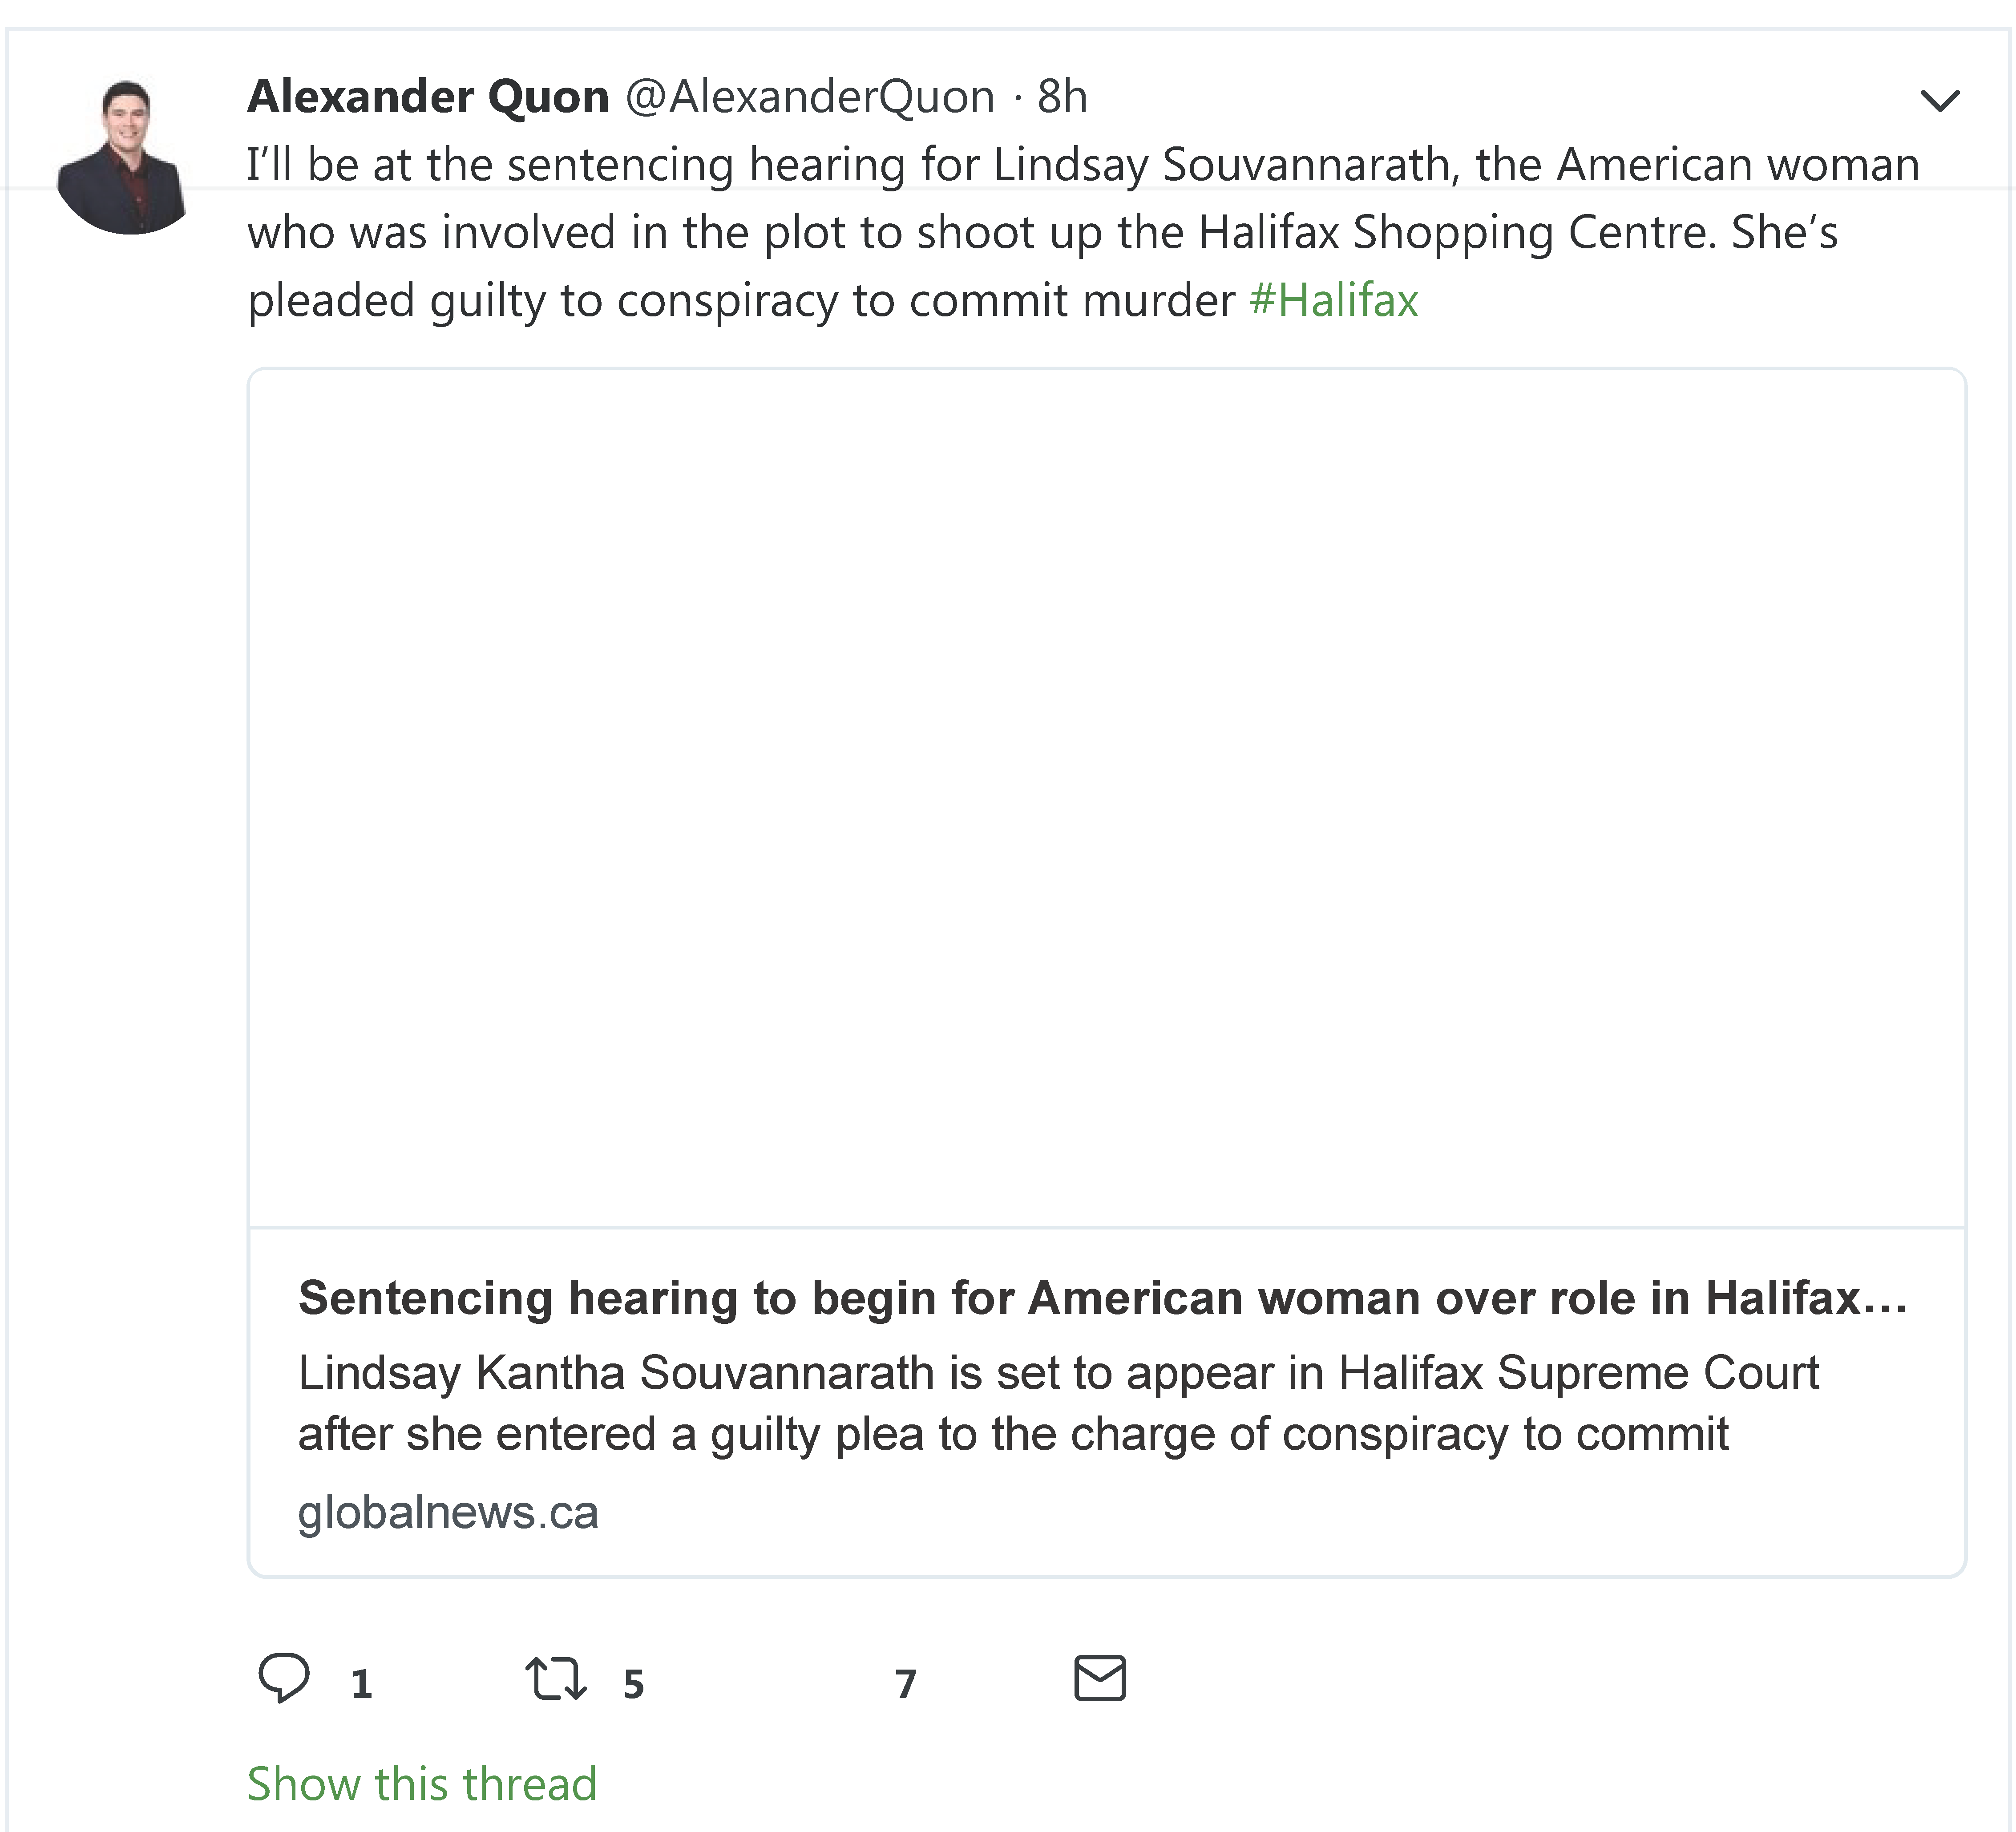Click the retweet count of 5
Viewport: 2016px width, 1832px height.
click(633, 1684)
